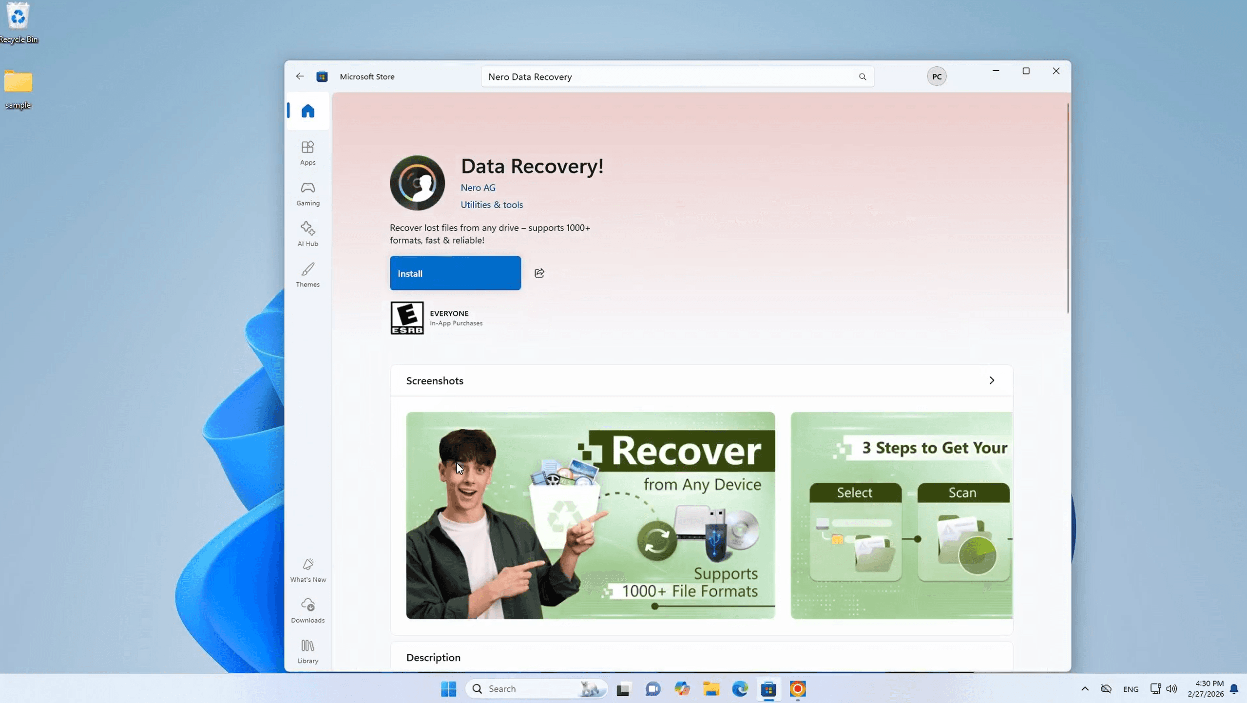Open the Themes section

tap(307, 275)
